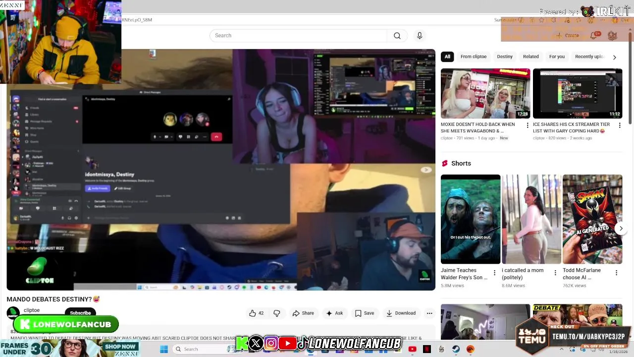
Task: Show more filter chips with arrow
Action: (x=615, y=57)
